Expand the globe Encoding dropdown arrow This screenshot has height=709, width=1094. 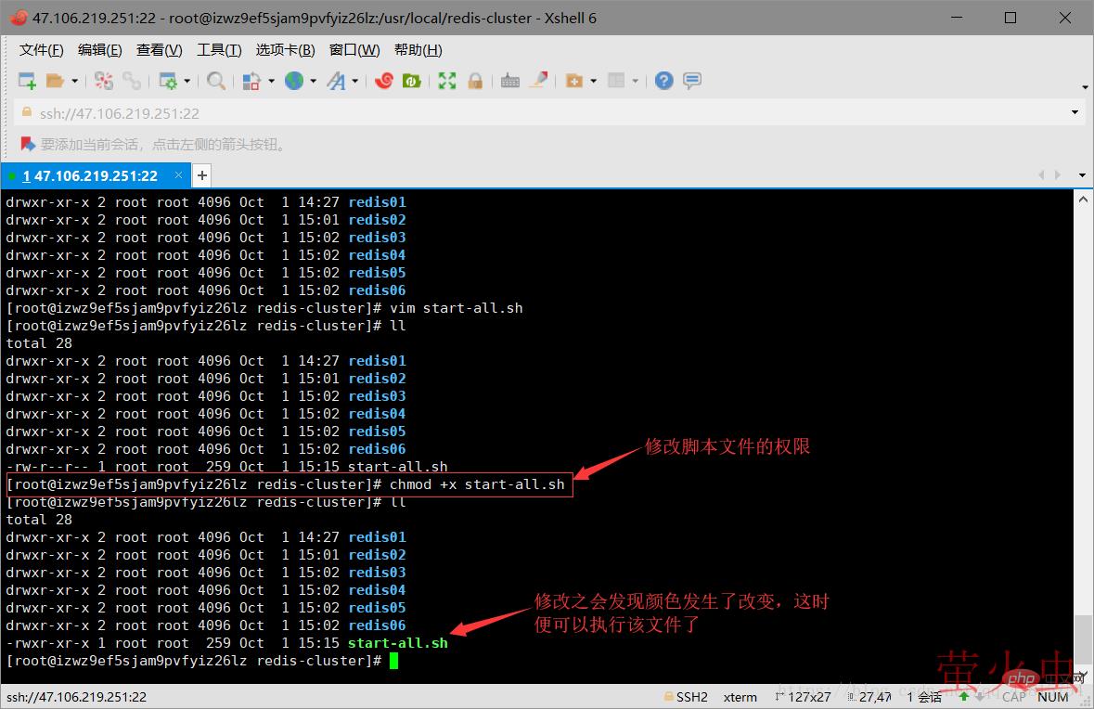coord(314,82)
